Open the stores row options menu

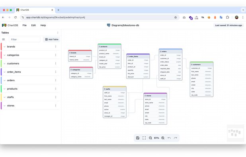[56, 106]
